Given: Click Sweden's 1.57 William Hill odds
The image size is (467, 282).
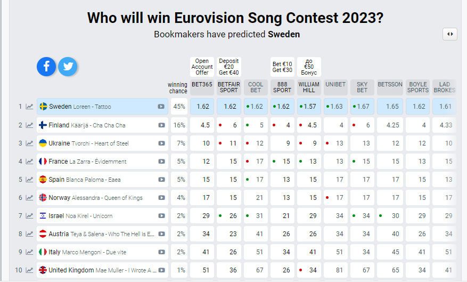Looking at the screenshot, I should 309,107.
